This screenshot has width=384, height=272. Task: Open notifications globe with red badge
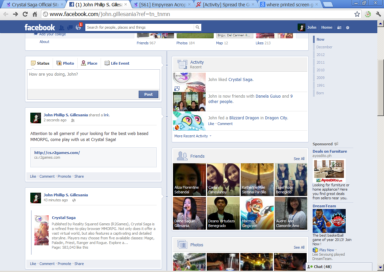pos(79,27)
